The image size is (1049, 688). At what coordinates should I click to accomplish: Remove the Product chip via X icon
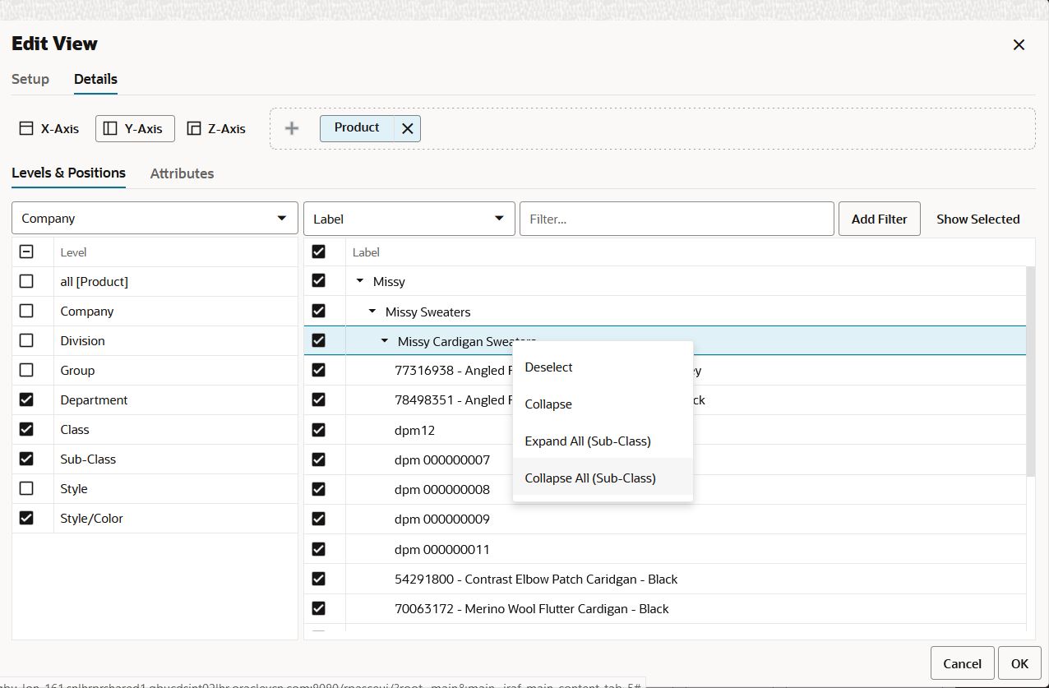[x=407, y=128]
